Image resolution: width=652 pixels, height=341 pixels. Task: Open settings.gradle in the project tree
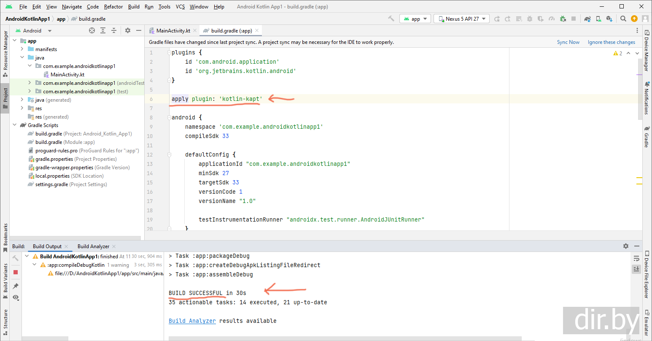[x=51, y=184]
